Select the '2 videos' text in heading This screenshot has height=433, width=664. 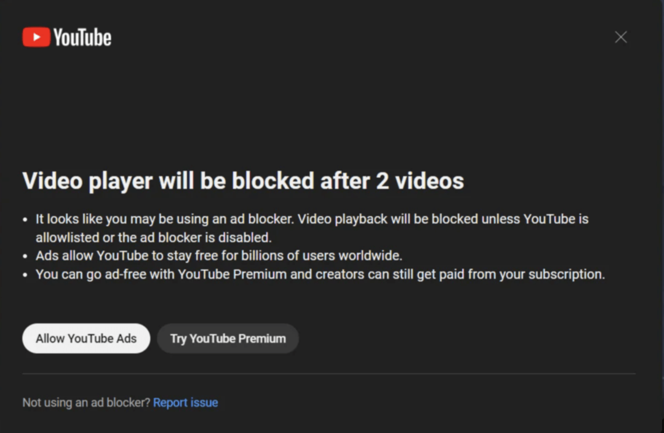pos(420,181)
